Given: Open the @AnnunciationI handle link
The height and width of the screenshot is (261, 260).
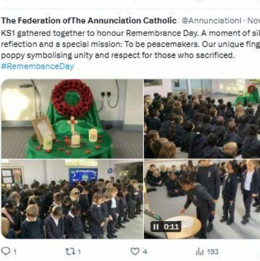Looking at the screenshot, I should [212, 21].
